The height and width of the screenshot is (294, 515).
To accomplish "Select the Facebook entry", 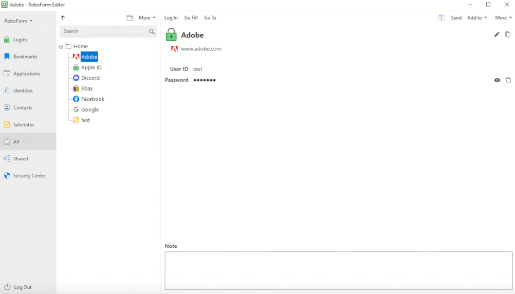I will (93, 99).
